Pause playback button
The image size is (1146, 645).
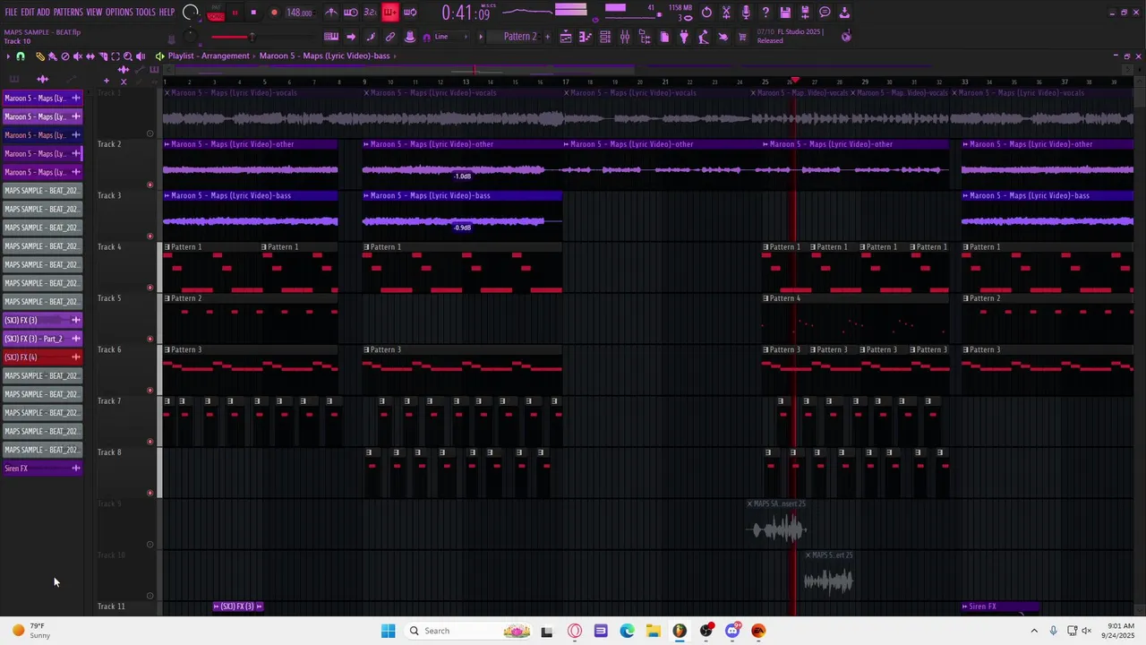pos(235,13)
